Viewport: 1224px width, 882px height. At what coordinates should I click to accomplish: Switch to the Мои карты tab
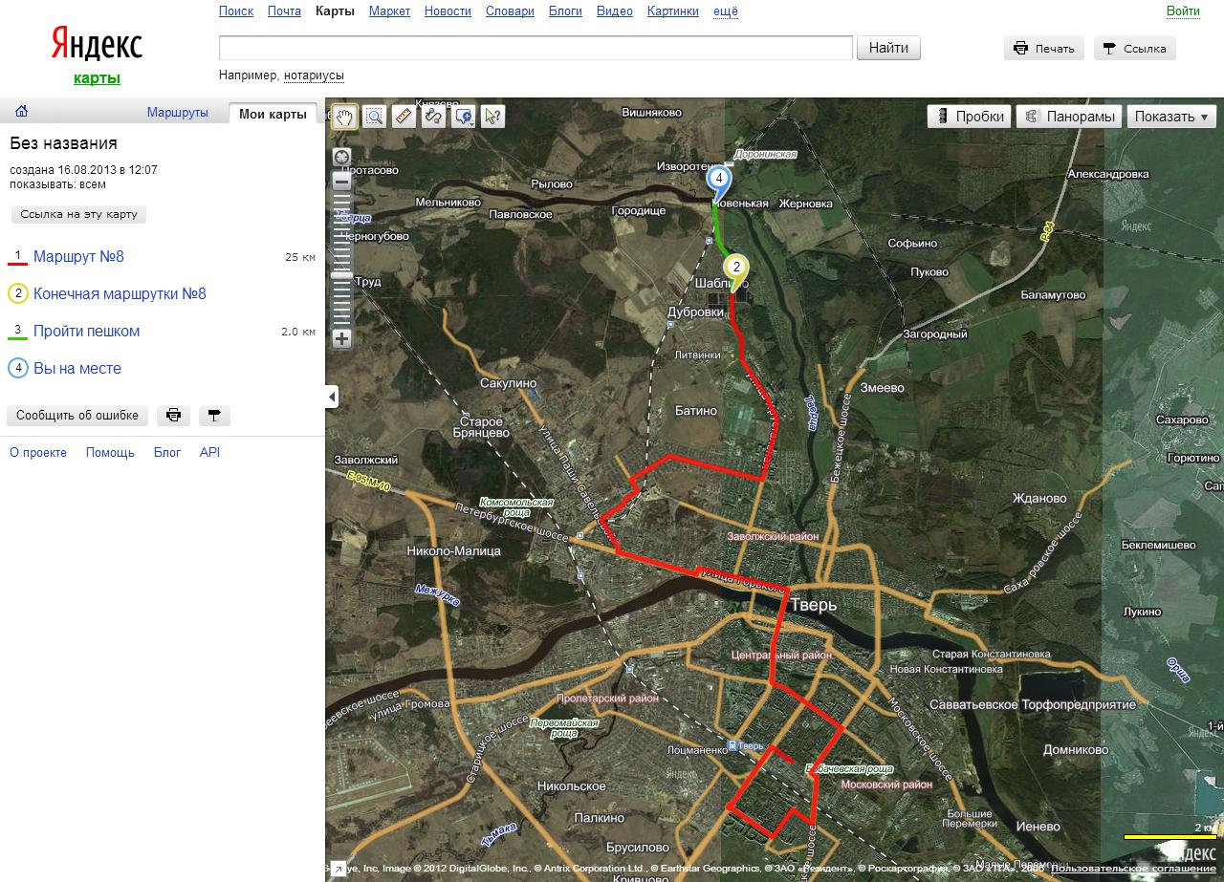[273, 114]
